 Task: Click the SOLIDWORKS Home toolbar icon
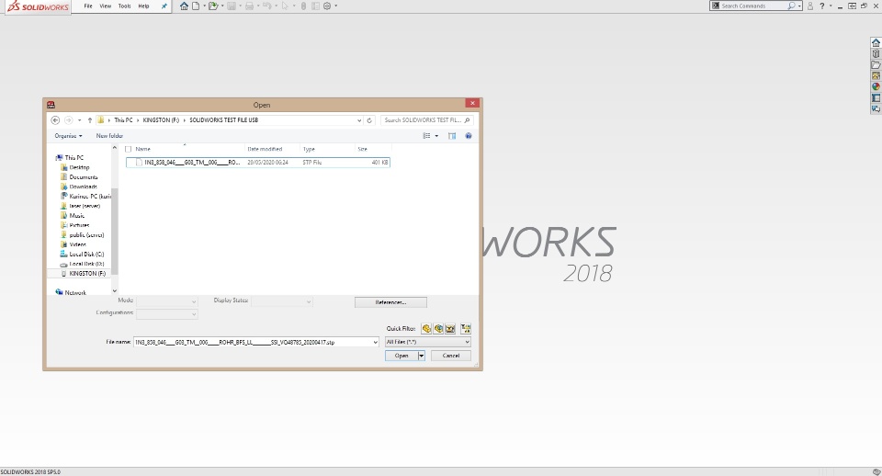coord(184,6)
